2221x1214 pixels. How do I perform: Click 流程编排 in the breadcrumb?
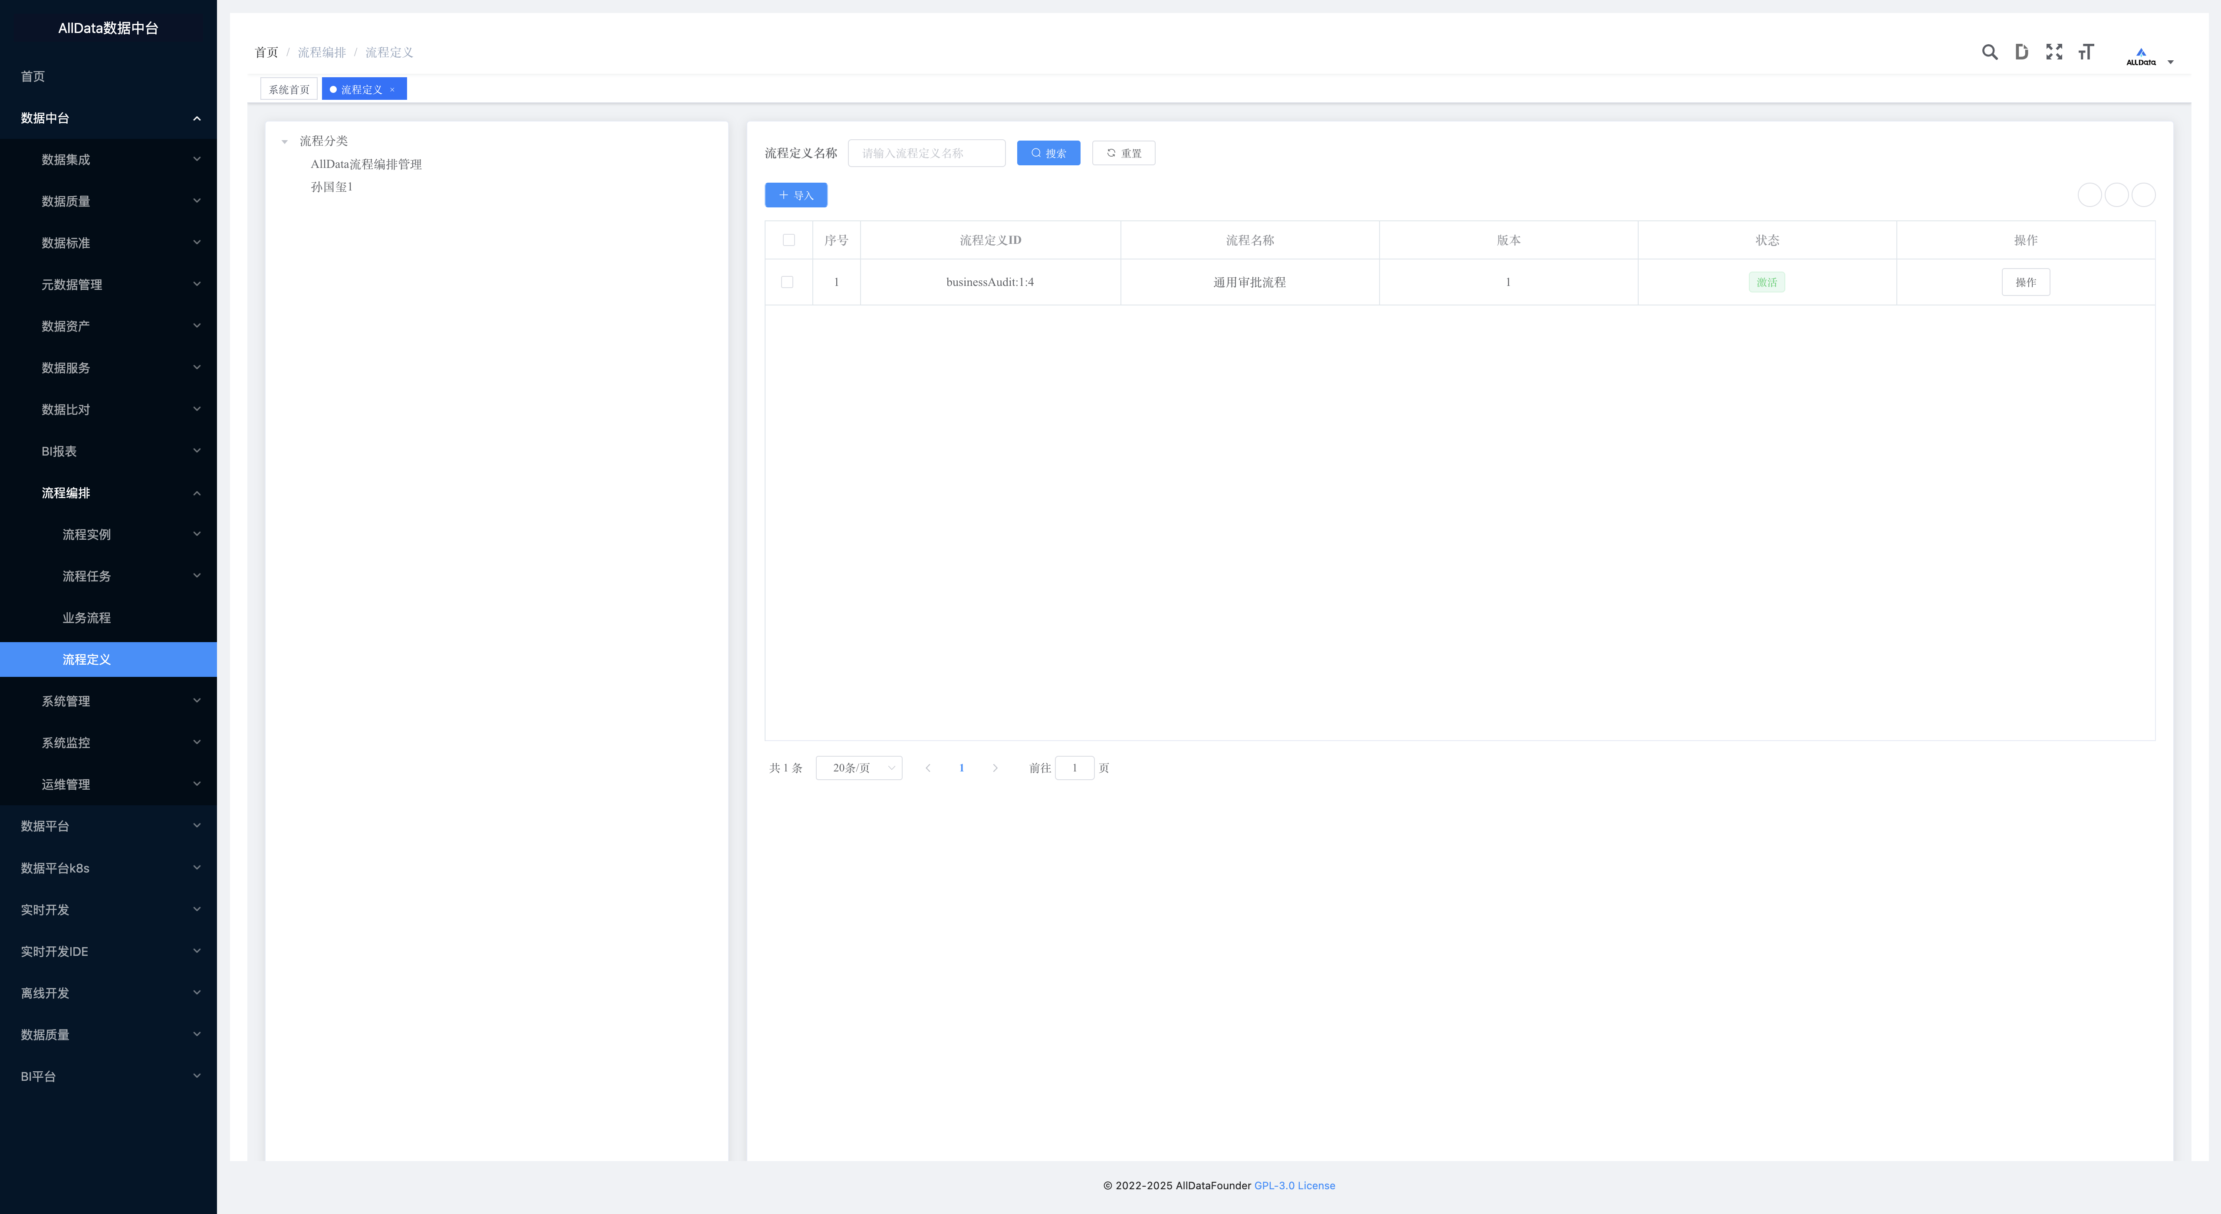[x=322, y=52]
